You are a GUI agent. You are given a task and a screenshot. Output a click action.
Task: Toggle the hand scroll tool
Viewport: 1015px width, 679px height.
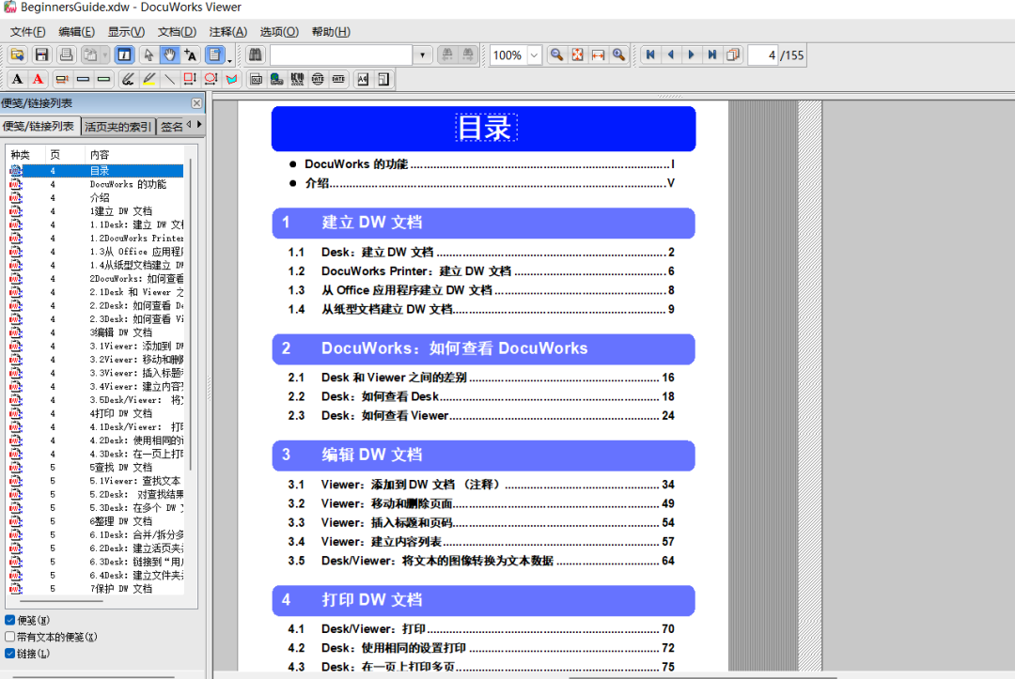[169, 55]
